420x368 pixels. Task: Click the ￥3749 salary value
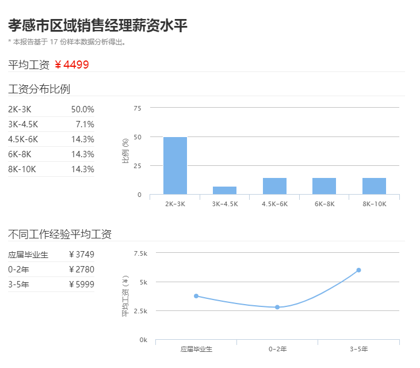82,255
